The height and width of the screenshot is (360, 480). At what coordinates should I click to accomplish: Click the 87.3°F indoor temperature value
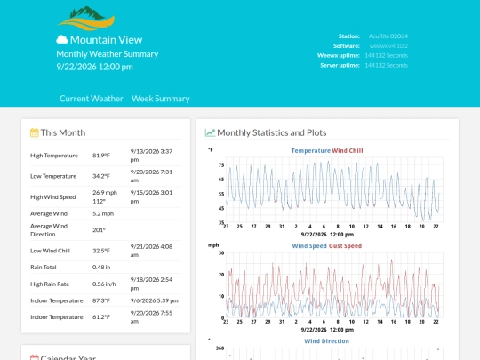coord(101,300)
